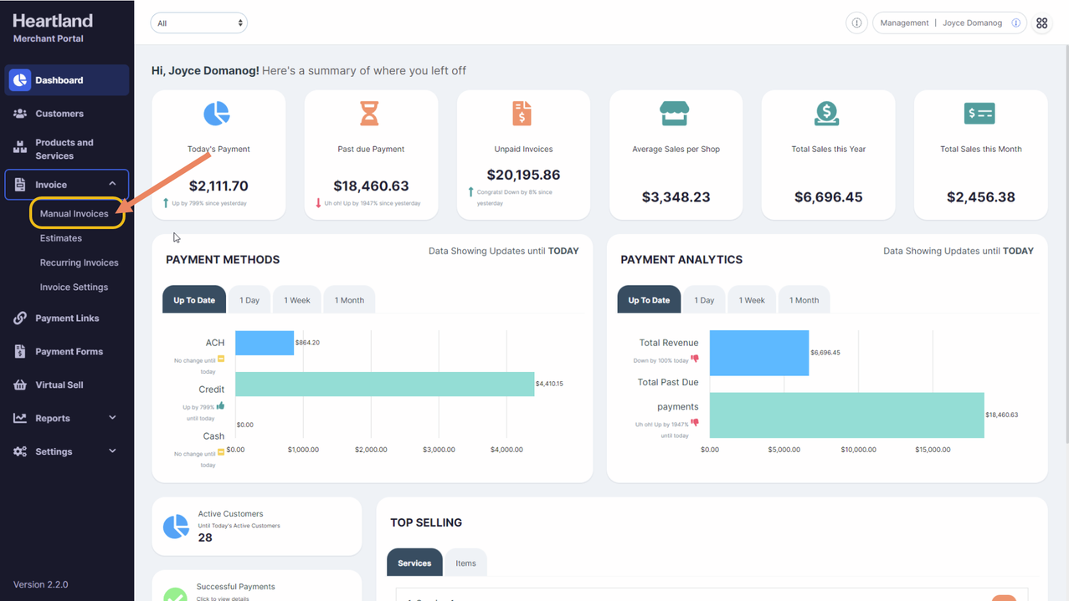The width and height of the screenshot is (1069, 601).
Task: Click the Virtual Sell basket icon
Action: 20,385
